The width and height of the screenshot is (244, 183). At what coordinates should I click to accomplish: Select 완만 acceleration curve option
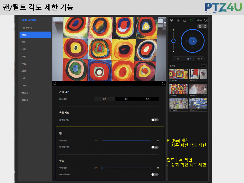click(105, 99)
